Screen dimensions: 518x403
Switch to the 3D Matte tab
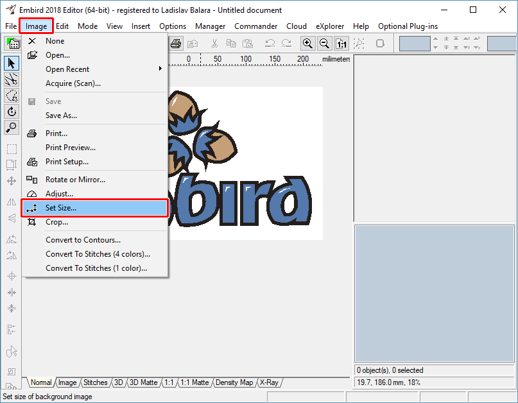point(143,382)
